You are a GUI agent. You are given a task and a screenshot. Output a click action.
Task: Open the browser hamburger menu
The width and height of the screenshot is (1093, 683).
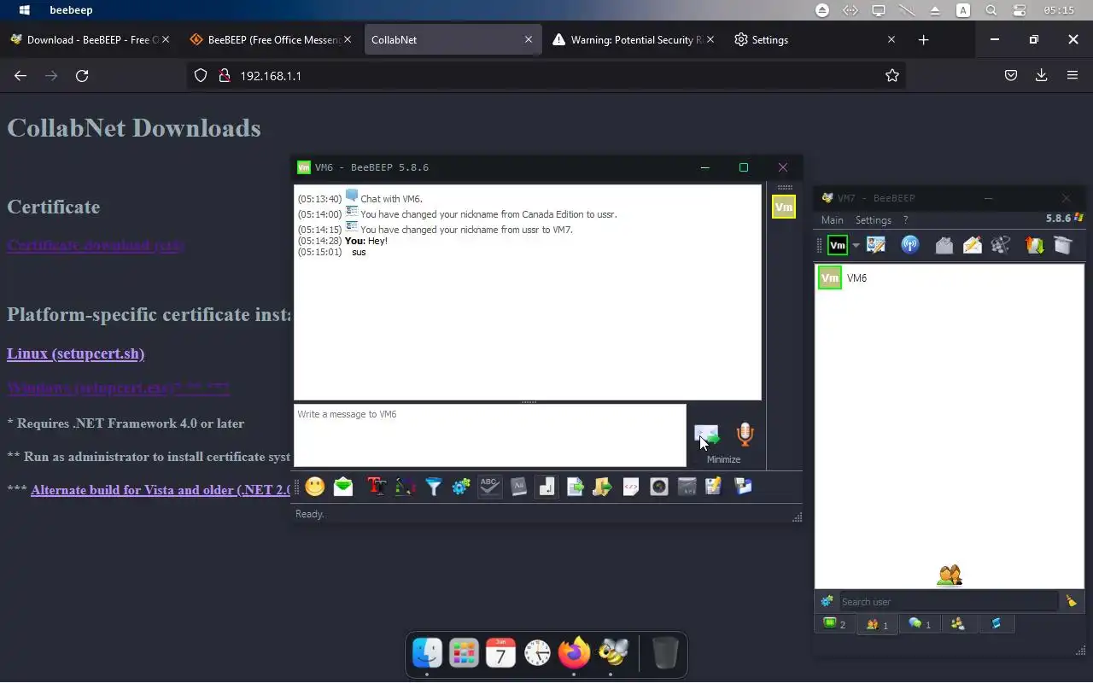point(1073,76)
